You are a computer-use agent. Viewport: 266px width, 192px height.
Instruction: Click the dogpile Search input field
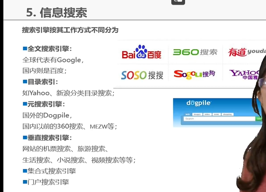[219, 119]
